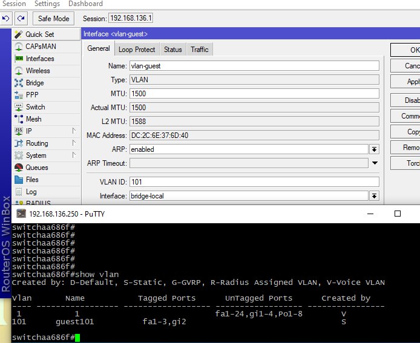Open the Queues sidebar icon
420x343 pixels.
click(18, 168)
